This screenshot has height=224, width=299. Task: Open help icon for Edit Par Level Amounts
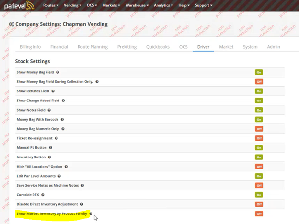(x=59, y=176)
